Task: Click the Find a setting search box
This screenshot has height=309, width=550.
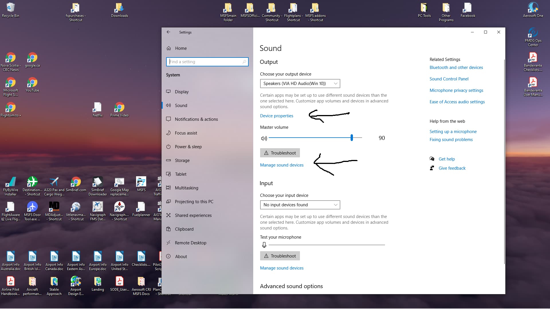Action: point(207,62)
